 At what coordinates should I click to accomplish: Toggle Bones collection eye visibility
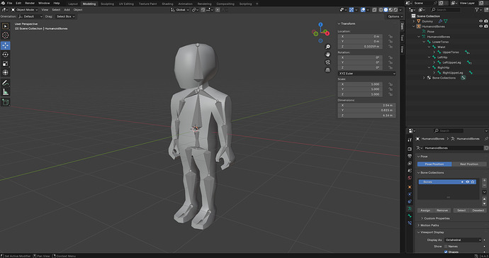[x=467, y=182]
